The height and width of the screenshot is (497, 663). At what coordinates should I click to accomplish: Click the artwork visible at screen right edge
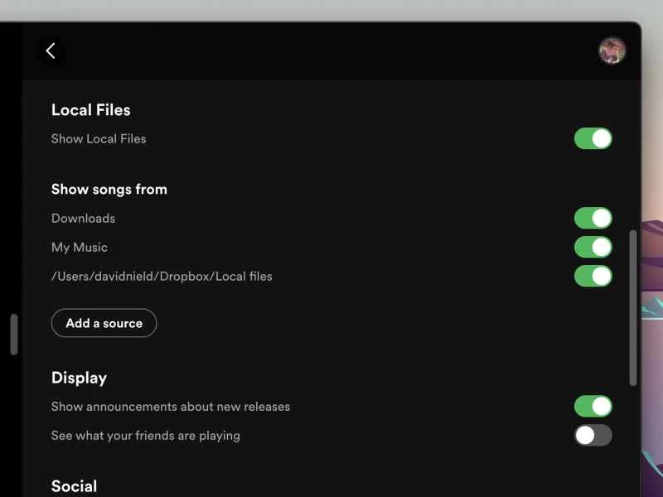click(655, 373)
